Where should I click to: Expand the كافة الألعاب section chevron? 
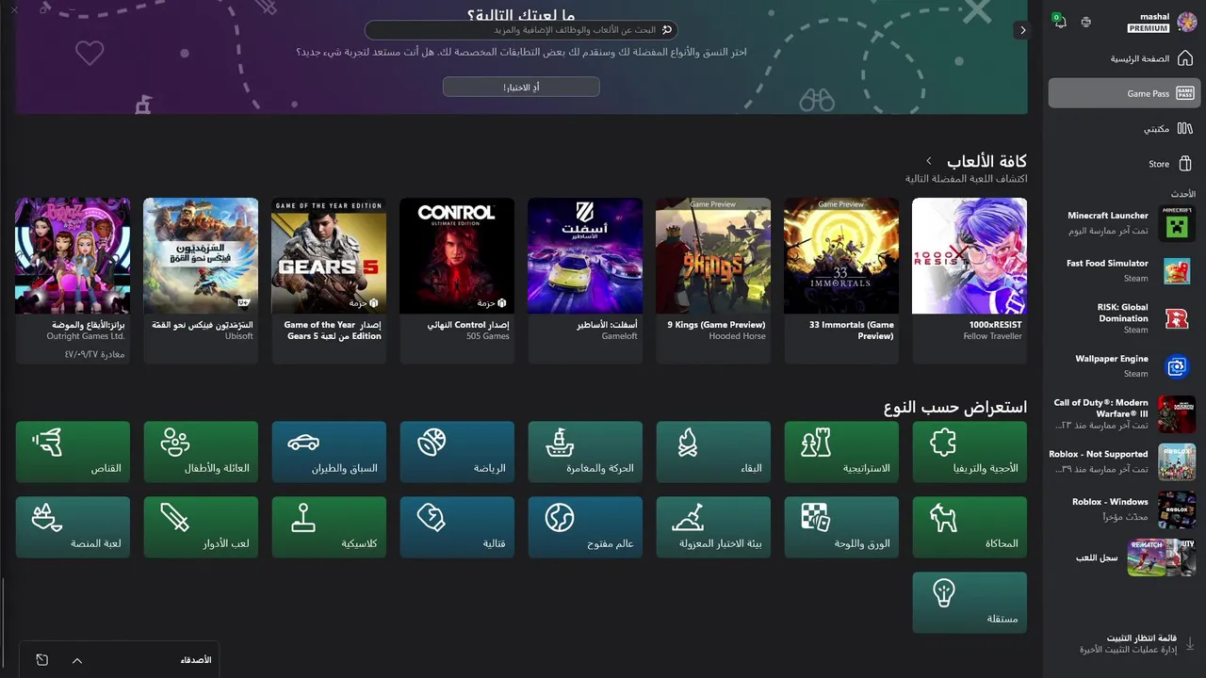928,161
